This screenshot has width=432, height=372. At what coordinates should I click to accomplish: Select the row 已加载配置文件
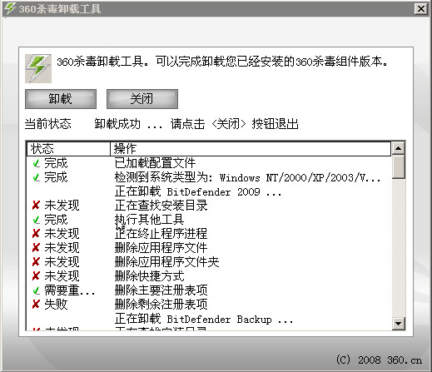209,163
